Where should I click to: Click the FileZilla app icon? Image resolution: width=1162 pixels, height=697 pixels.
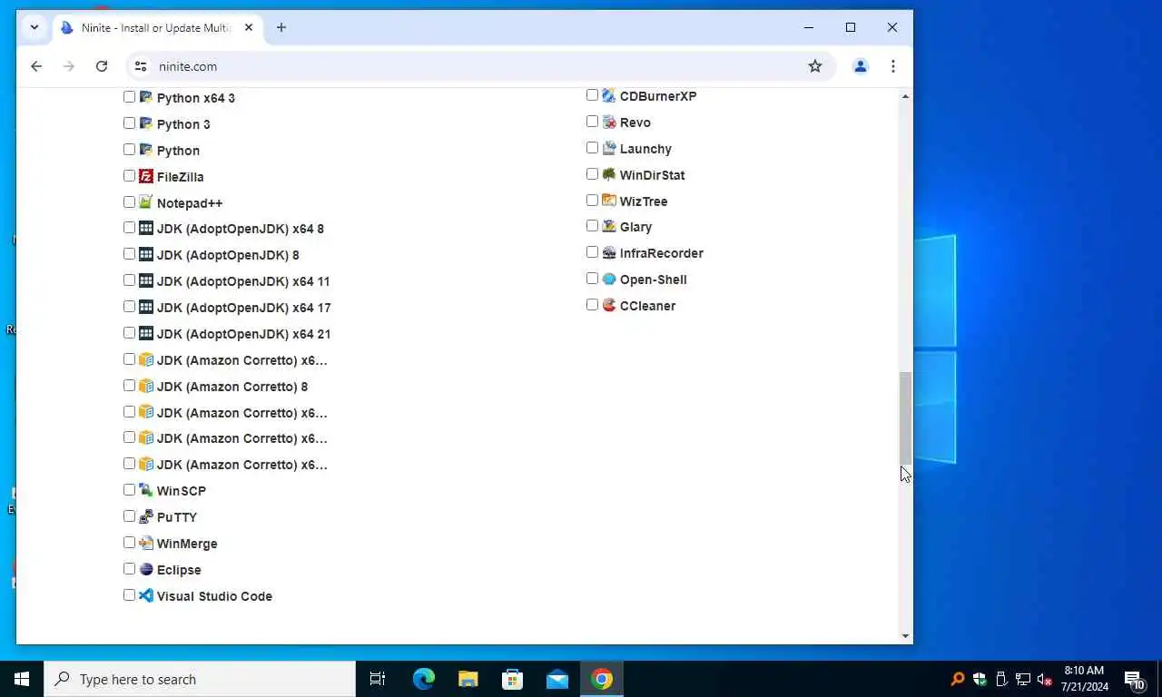point(145,176)
